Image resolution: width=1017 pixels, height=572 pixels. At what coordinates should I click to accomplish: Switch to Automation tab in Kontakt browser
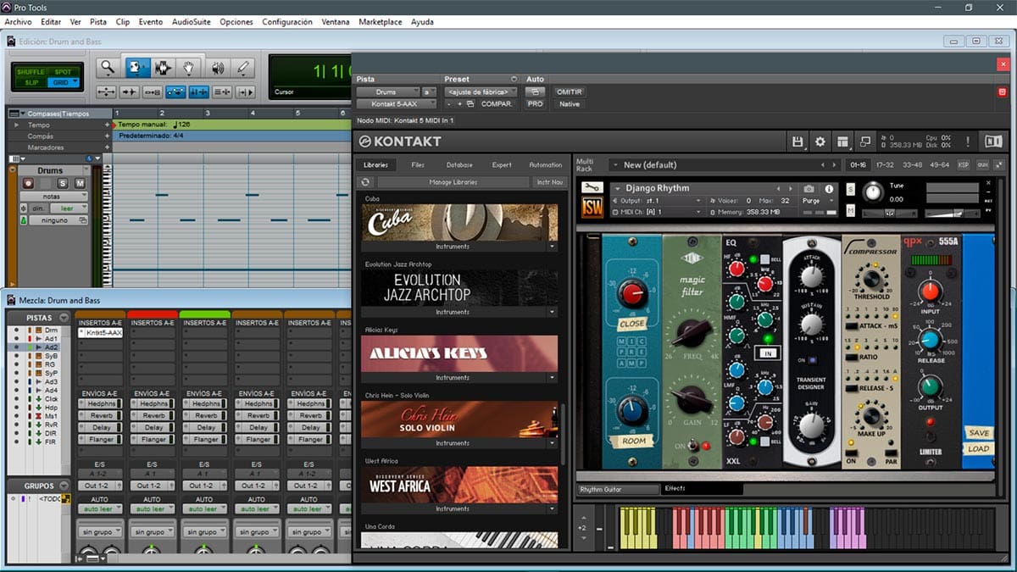[x=545, y=165]
